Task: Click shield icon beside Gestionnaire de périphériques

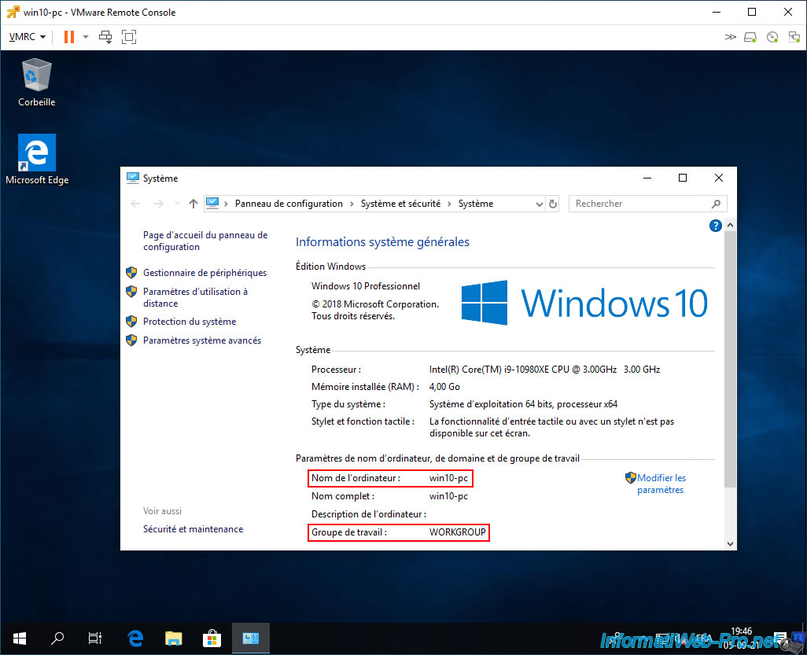Action: pos(131,273)
